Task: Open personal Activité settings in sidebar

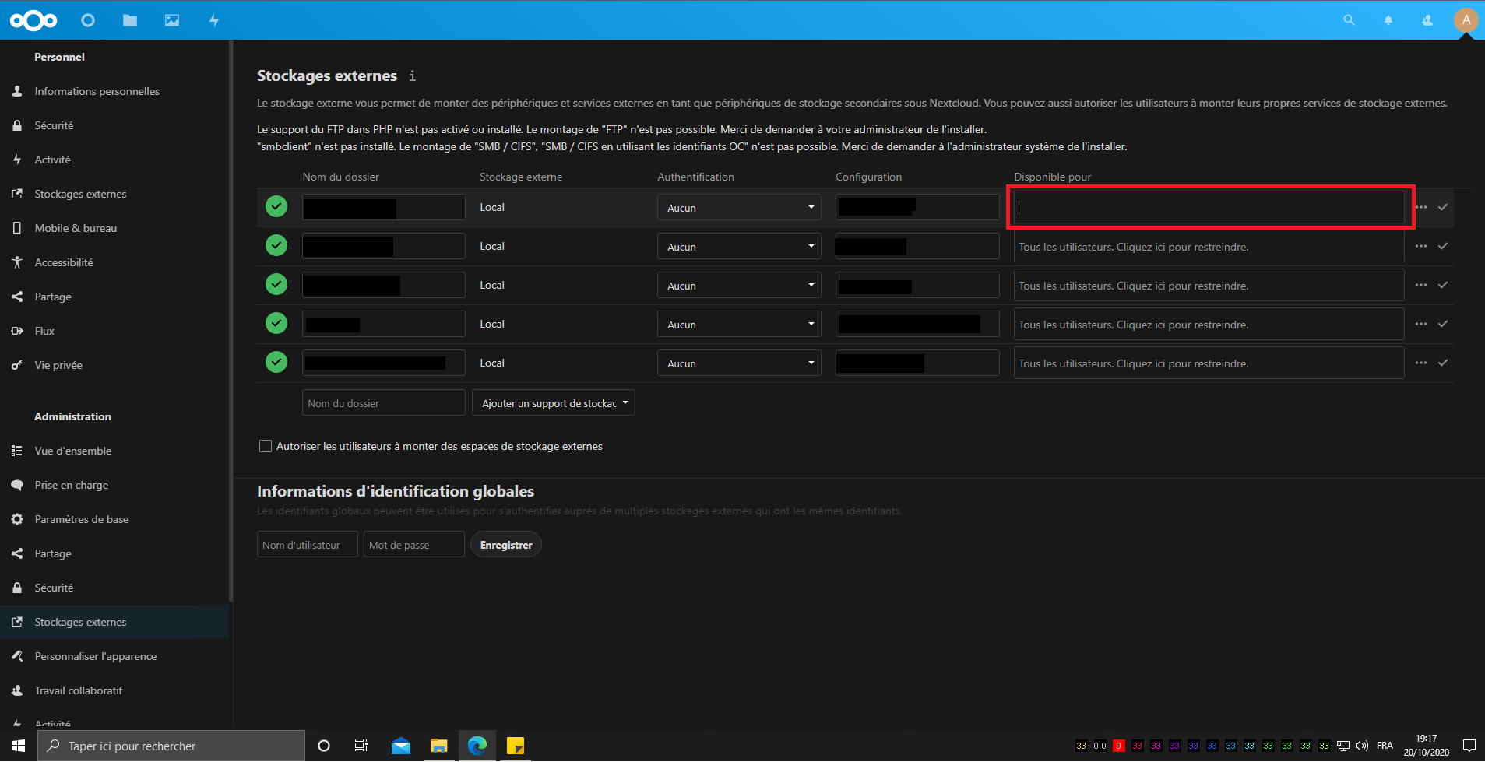Action: [x=52, y=160]
